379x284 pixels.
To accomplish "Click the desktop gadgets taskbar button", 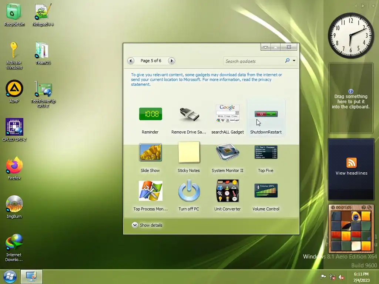I will pos(31,277).
